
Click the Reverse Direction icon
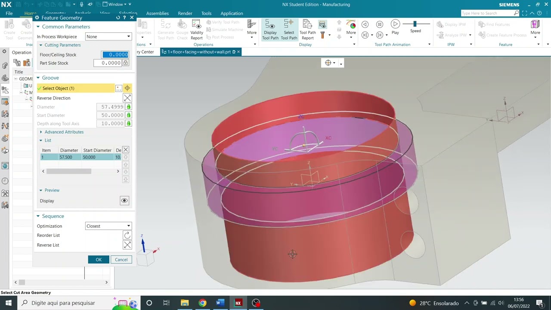127,98
